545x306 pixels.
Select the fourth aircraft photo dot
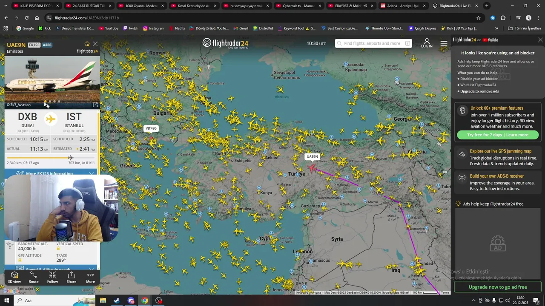(59, 102)
